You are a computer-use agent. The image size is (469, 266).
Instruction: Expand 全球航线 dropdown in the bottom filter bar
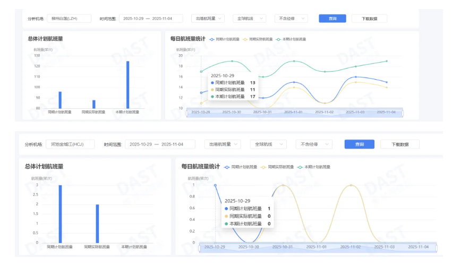click(x=268, y=144)
